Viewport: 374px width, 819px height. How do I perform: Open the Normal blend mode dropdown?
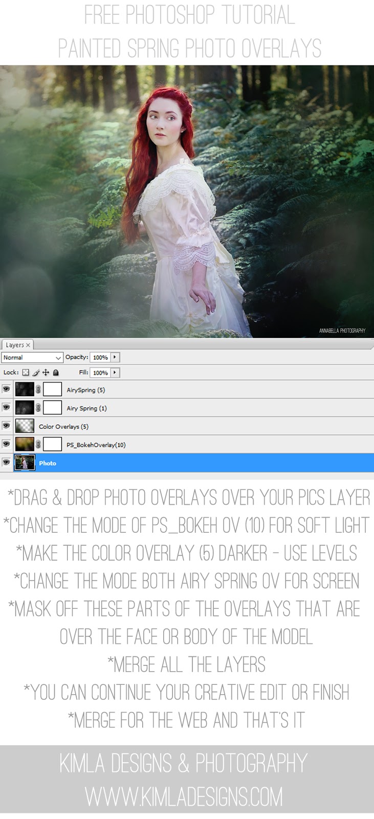tap(32, 358)
